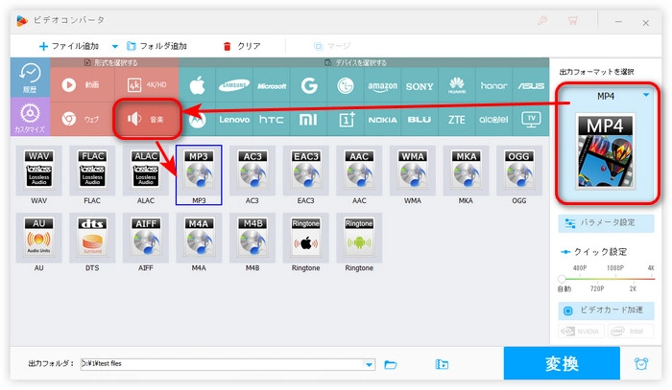Open the customize (カスタマイズ) gear icon
The image size is (672, 390).
coord(29,119)
